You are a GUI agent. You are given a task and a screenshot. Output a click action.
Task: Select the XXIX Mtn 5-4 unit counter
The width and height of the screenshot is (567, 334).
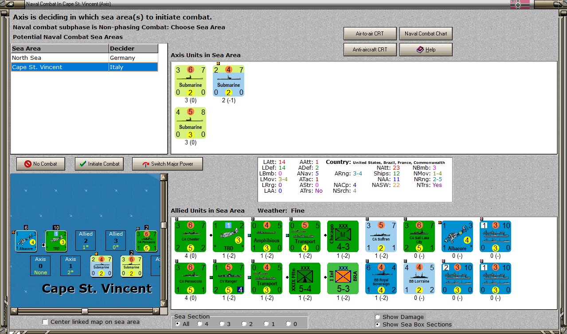click(x=305, y=279)
